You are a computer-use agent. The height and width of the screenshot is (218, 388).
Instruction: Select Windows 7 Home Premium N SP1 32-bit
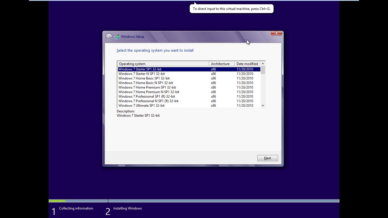click(x=189, y=92)
